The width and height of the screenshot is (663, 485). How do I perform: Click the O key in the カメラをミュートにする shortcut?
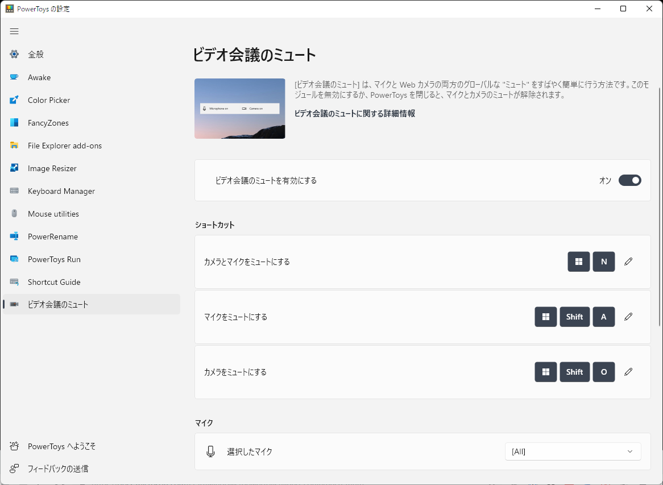[604, 372]
